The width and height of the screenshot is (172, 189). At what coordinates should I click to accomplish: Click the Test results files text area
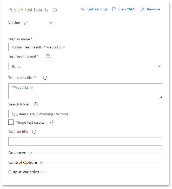[x=85, y=91]
